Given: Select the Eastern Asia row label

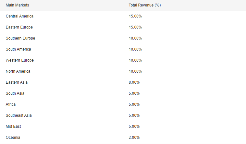Looking at the screenshot, I should tap(17, 82).
